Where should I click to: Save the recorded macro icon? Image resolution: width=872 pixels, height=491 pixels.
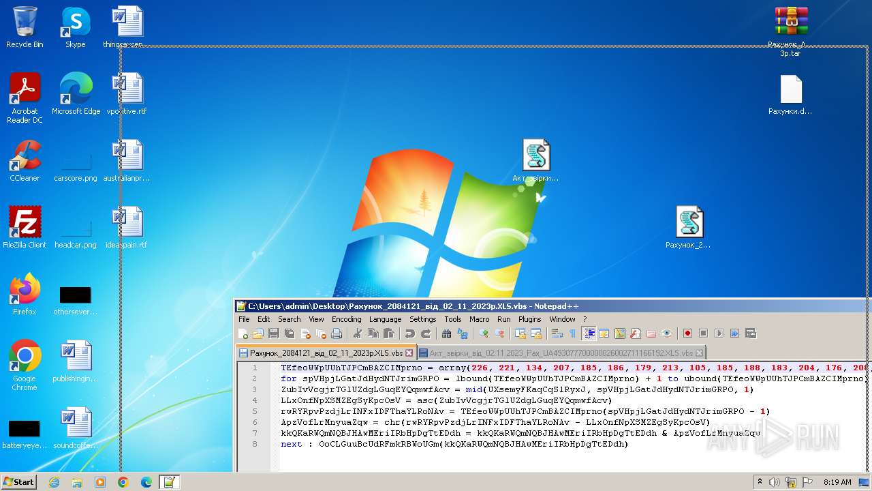(750, 333)
